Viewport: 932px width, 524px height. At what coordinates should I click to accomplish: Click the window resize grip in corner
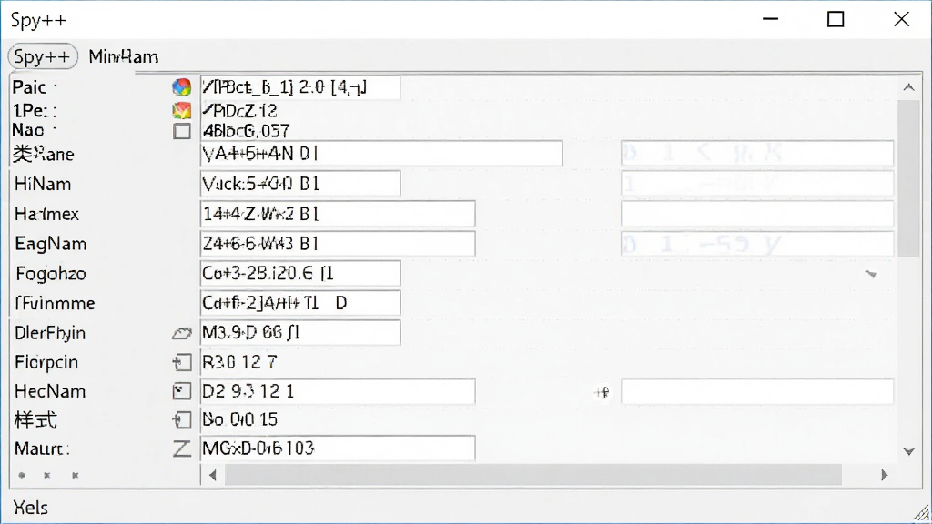[x=922, y=513]
